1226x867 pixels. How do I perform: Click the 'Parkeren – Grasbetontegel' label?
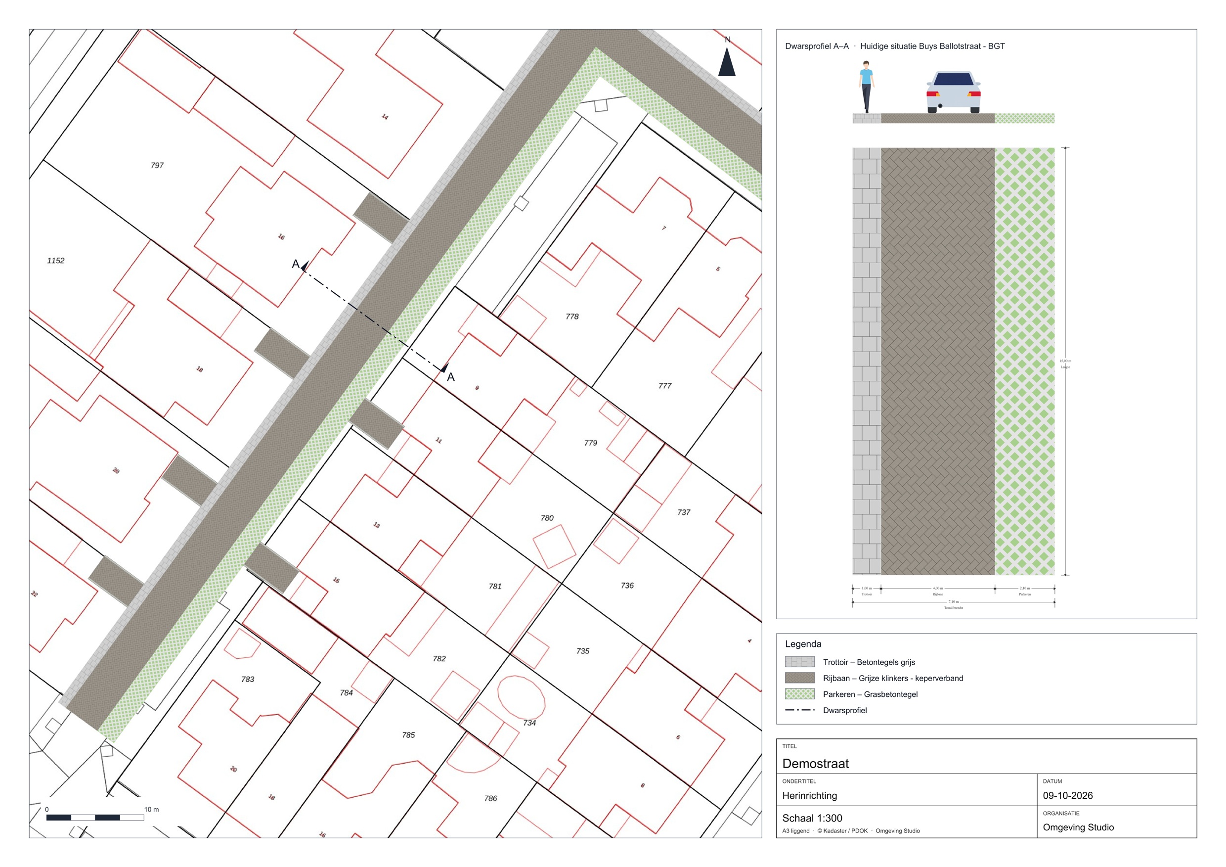(x=871, y=694)
